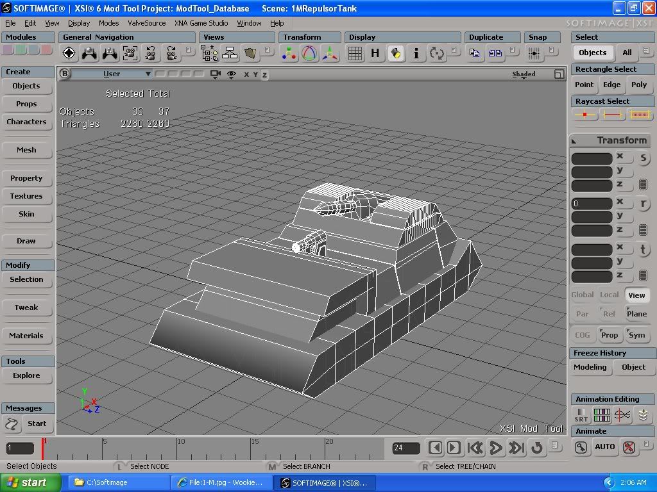Toggle the viewport eye visibility icon

(231, 74)
